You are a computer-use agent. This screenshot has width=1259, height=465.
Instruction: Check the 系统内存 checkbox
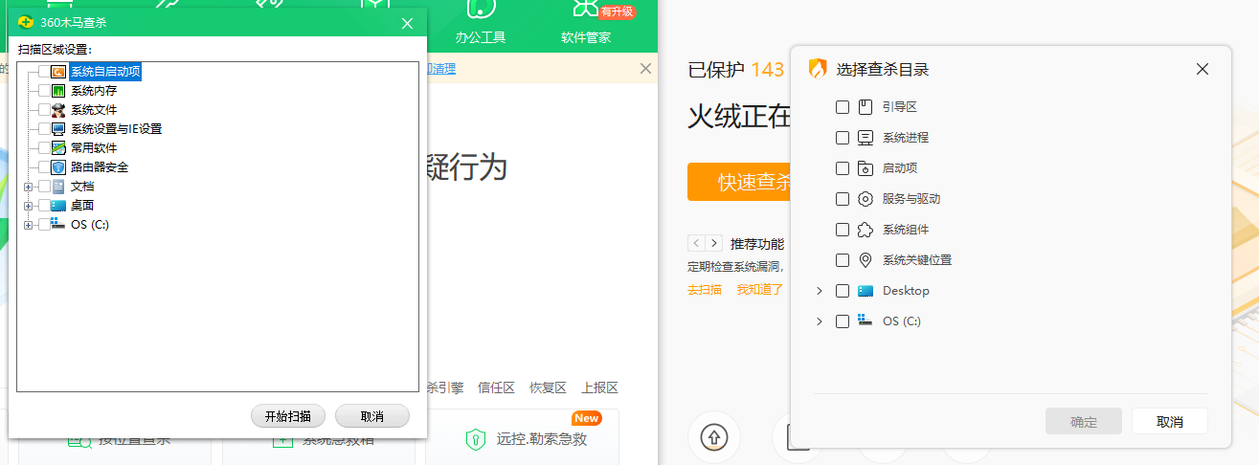pyautogui.click(x=44, y=91)
